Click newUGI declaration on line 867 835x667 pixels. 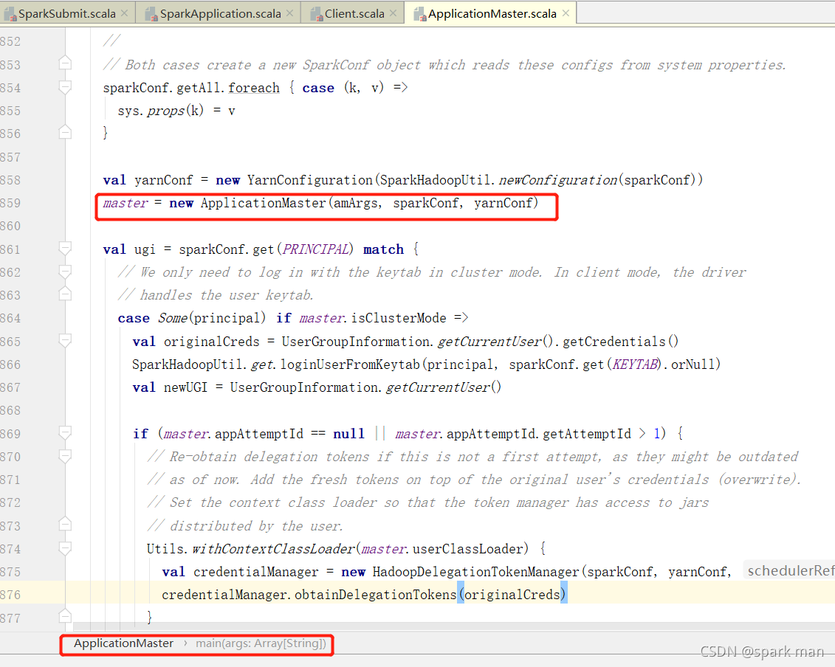pos(185,387)
